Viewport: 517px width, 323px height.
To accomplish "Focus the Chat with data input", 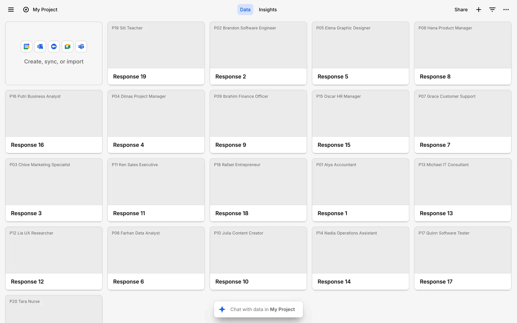I will click(262, 309).
